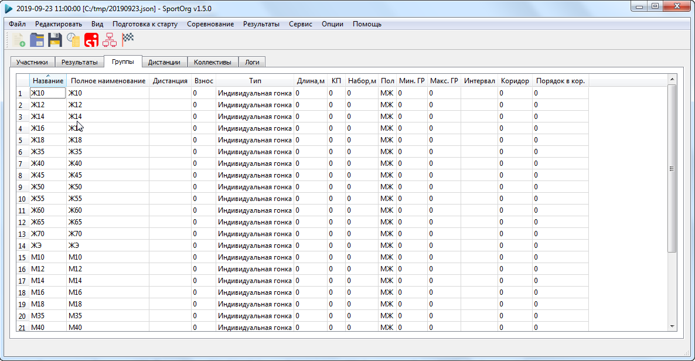This screenshot has width=695, height=361.
Task: Open the Помощь menu
Action: point(367,24)
